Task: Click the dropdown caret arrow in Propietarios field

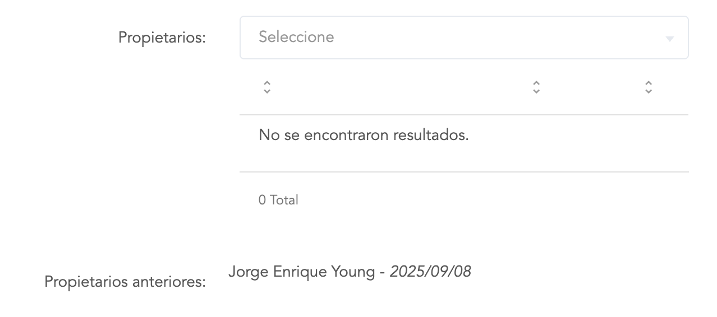Action: 669,39
